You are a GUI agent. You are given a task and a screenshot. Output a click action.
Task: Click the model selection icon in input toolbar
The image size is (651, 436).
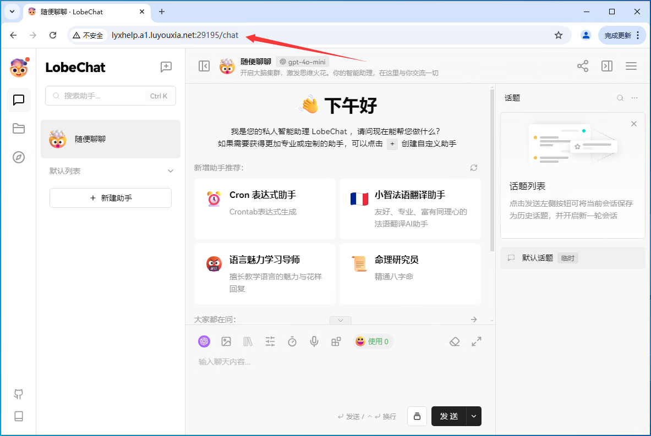click(x=204, y=341)
